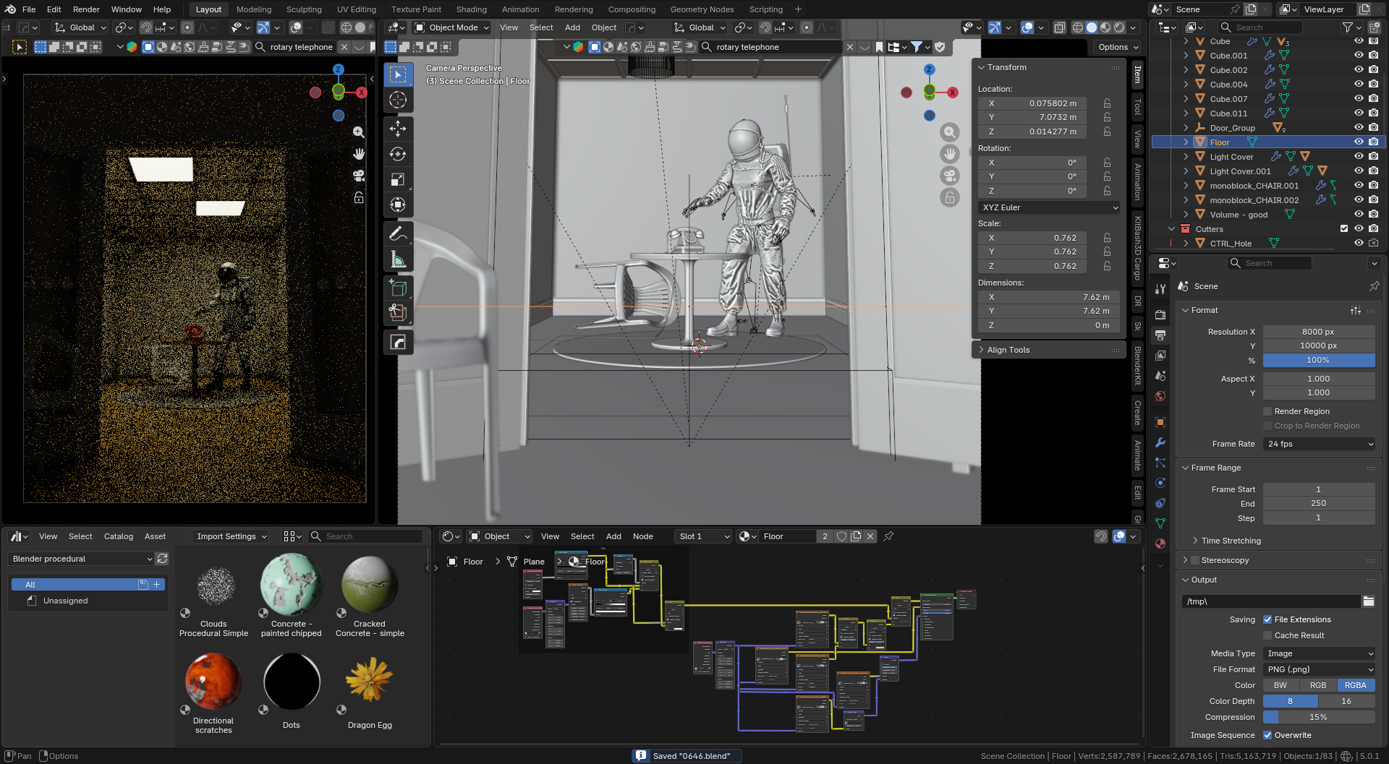Open the XYZ Euler rotation mode dropdown

point(1048,207)
